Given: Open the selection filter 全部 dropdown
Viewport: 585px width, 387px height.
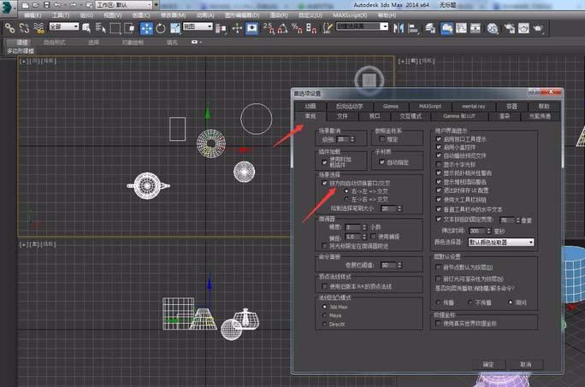Looking at the screenshot, I should [64, 27].
